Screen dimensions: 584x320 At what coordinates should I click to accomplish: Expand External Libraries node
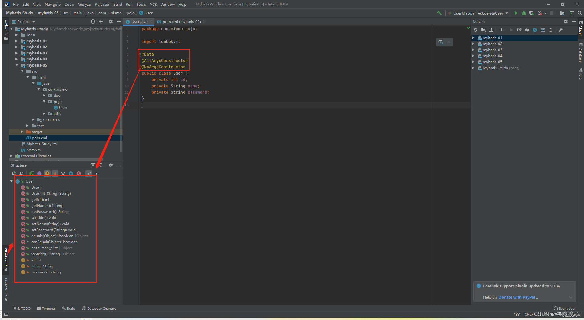click(x=11, y=156)
